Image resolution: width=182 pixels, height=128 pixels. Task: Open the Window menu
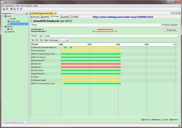tap(29, 6)
